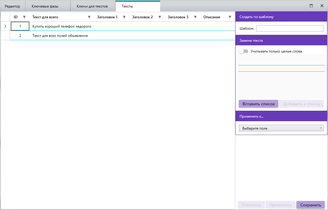This screenshot has width=328, height=210.
Task: Switch to the Редактор tab
Action: point(13,6)
